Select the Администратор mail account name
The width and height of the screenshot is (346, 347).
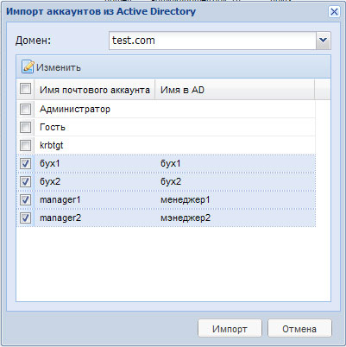coord(75,110)
